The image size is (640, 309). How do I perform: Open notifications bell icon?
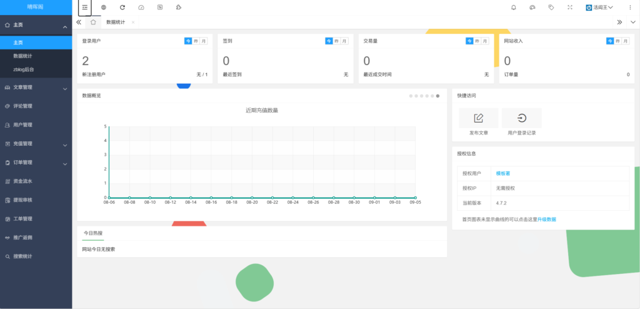click(x=514, y=8)
